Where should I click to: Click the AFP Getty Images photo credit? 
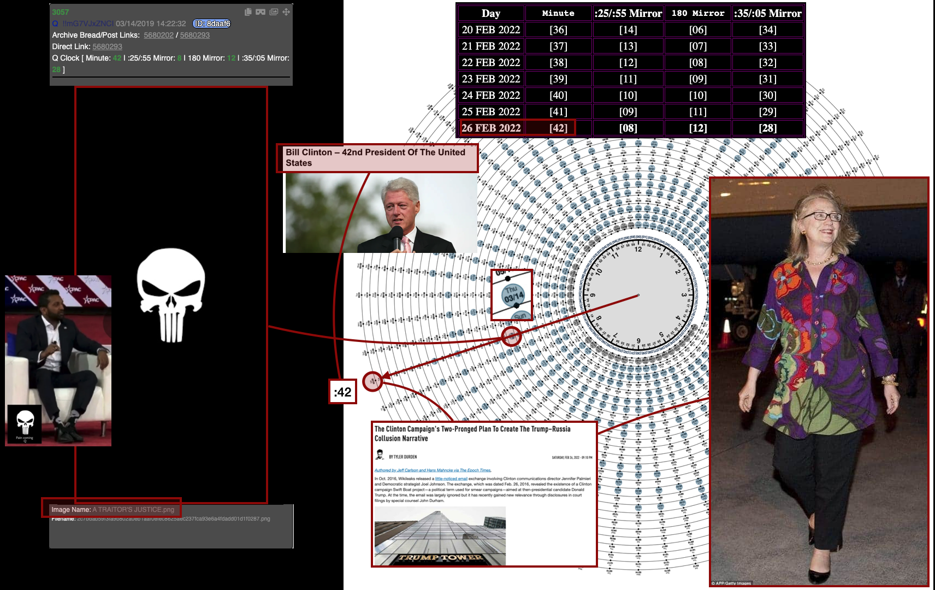731,583
